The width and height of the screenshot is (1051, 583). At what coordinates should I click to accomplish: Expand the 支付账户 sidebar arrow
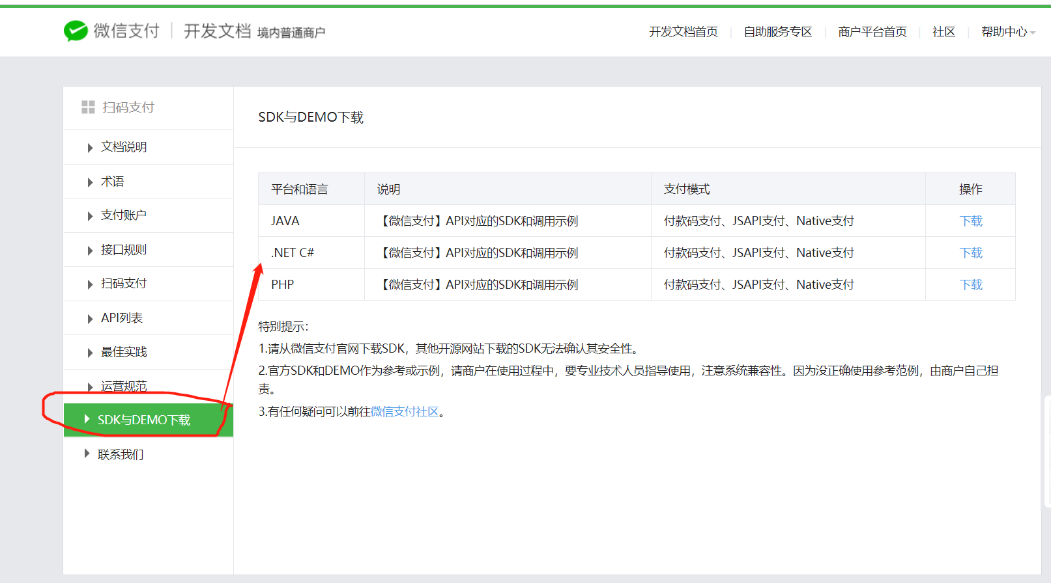[90, 216]
